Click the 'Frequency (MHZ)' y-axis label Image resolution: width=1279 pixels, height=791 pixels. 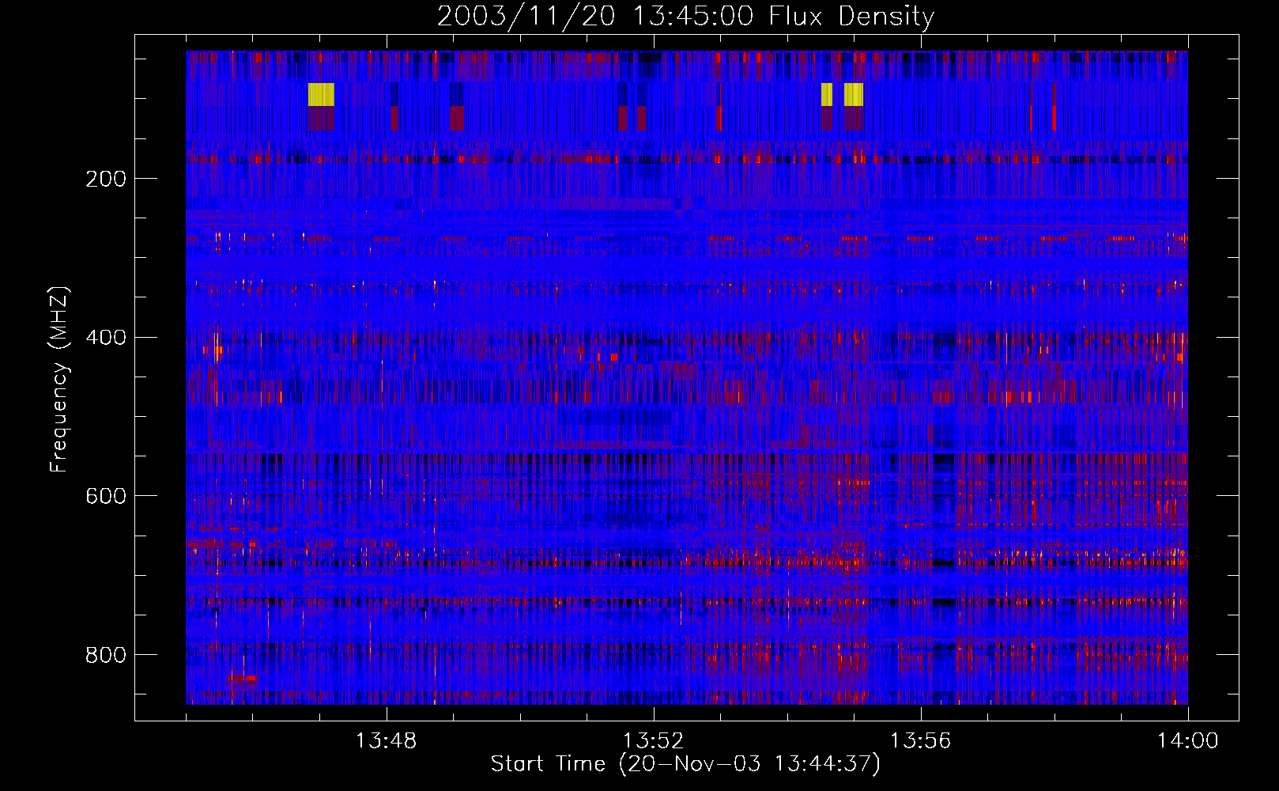click(59, 380)
